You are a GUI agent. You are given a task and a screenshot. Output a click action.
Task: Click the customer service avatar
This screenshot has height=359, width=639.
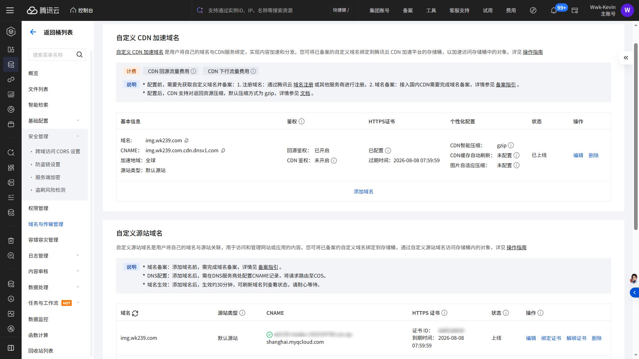[x=634, y=279]
